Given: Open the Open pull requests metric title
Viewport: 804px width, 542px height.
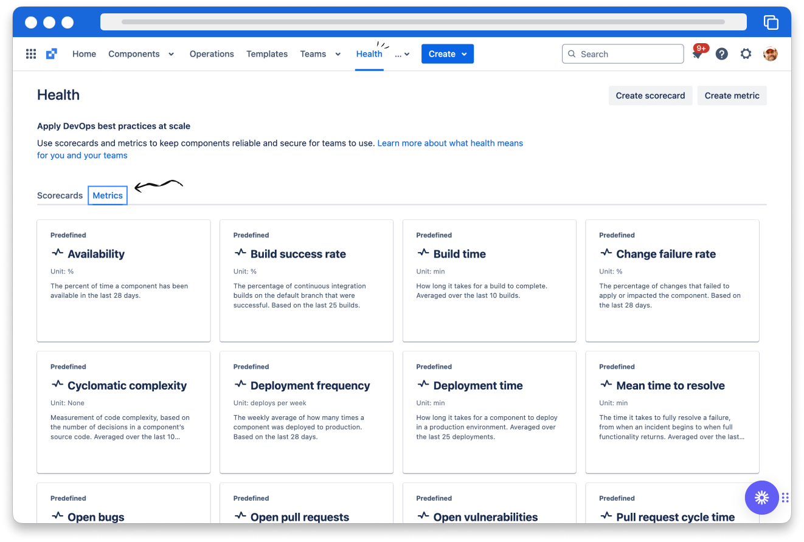Looking at the screenshot, I should coord(300,517).
